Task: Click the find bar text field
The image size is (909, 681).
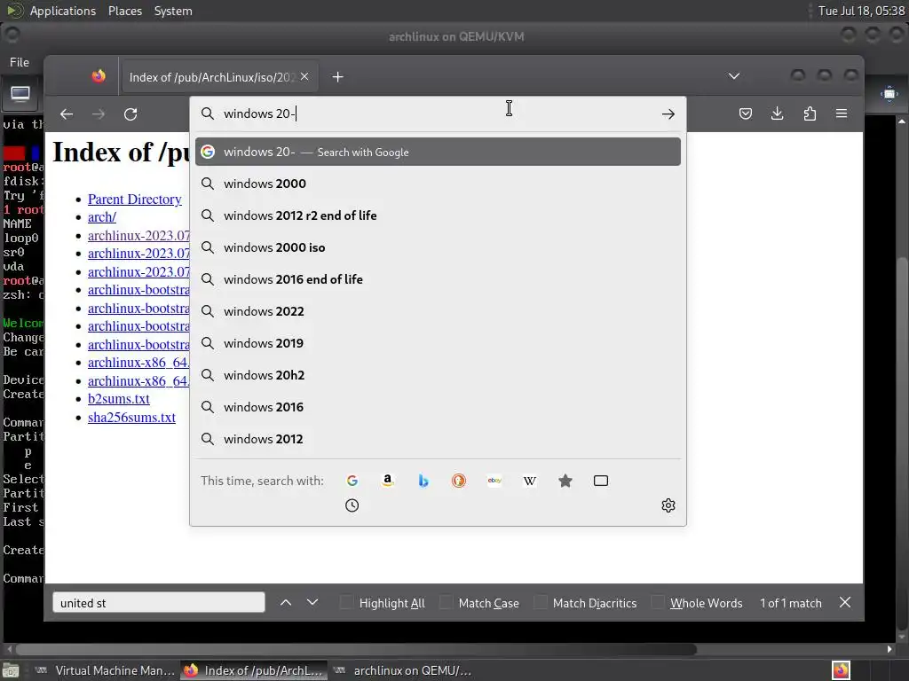Action: coord(159,602)
